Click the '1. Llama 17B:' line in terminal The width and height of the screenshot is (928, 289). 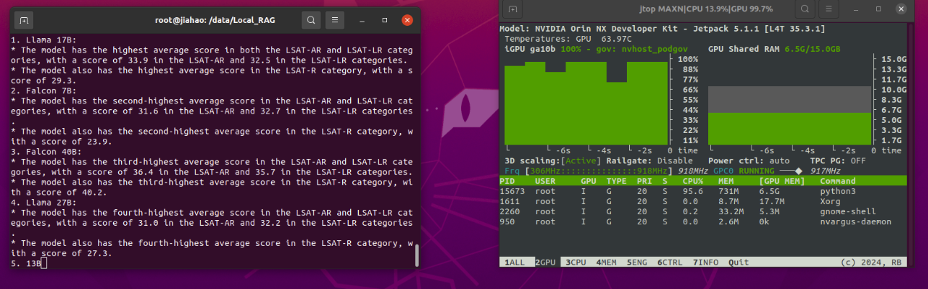click(x=45, y=40)
